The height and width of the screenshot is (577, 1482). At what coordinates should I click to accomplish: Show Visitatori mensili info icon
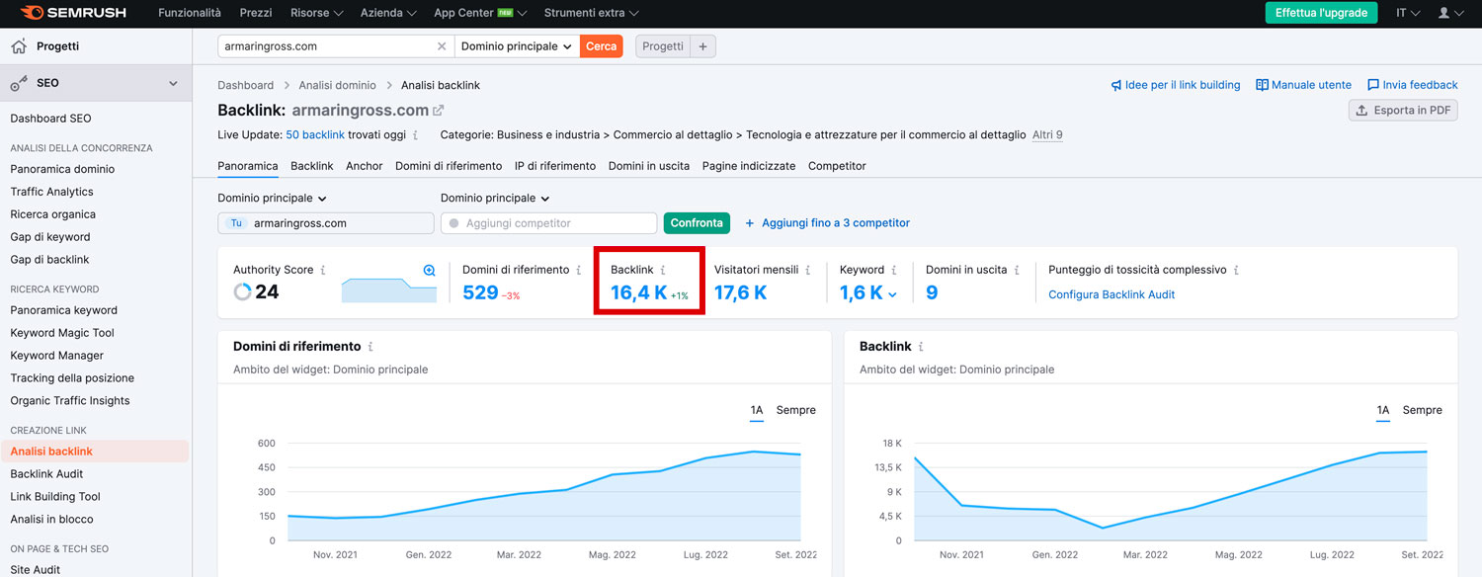pyautogui.click(x=807, y=270)
